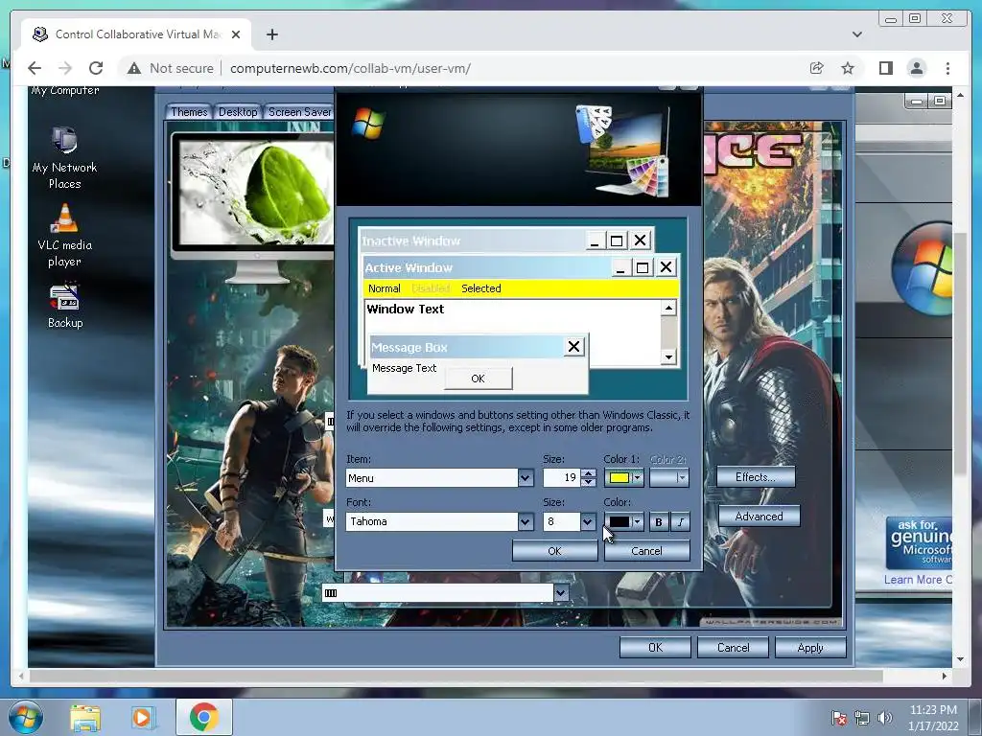Switch to the Themes tab

point(189,112)
